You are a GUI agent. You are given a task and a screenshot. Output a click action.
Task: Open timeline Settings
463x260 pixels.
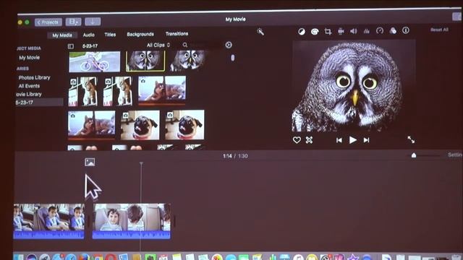455,155
